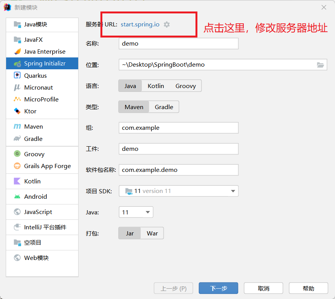Screen dimensions: 335x299
Task: Click the 软件包名称 field
Action: tap(179, 170)
